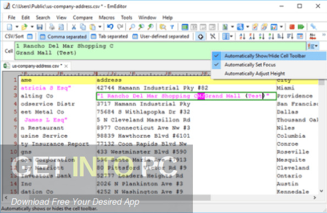Switch to User-defined separated mode
The width and height of the screenshot is (327, 213).
(161, 37)
